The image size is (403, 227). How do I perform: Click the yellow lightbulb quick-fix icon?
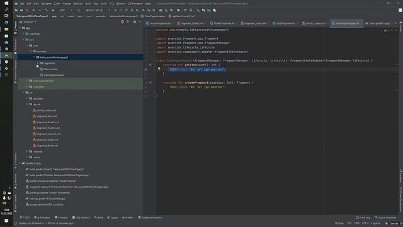[159, 69]
